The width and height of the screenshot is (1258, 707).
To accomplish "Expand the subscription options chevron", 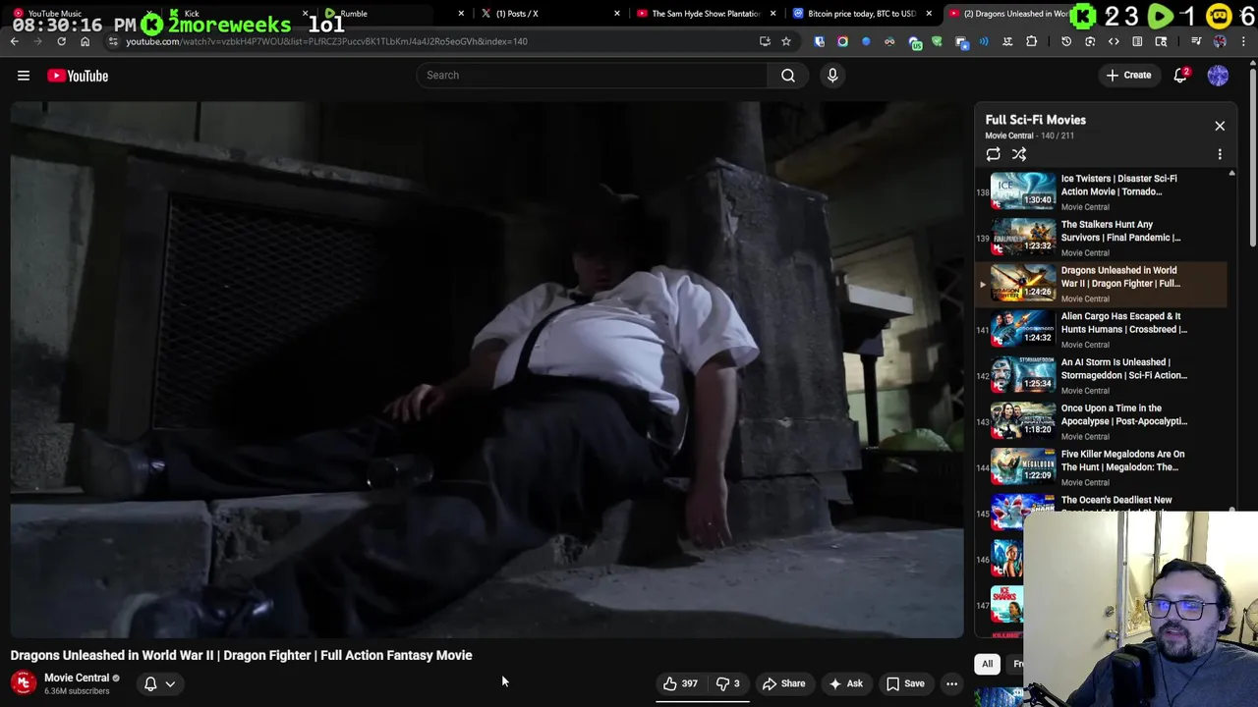I will point(170,683).
